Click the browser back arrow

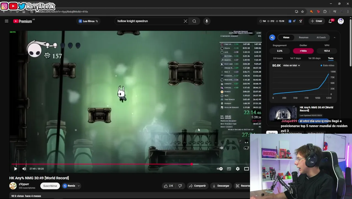[x=4, y=12]
